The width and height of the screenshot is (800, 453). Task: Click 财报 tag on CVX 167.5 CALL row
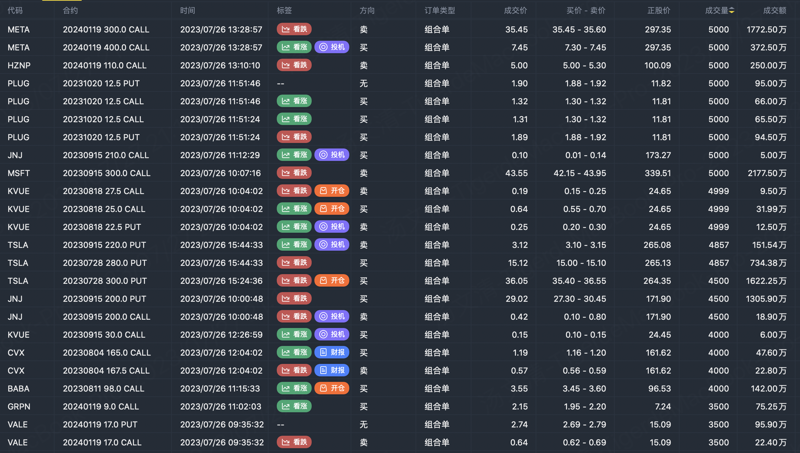(x=332, y=370)
